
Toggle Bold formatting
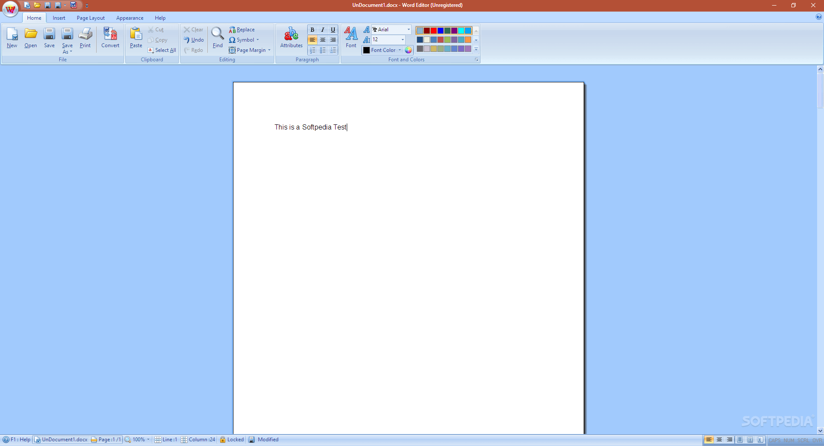[x=312, y=30]
